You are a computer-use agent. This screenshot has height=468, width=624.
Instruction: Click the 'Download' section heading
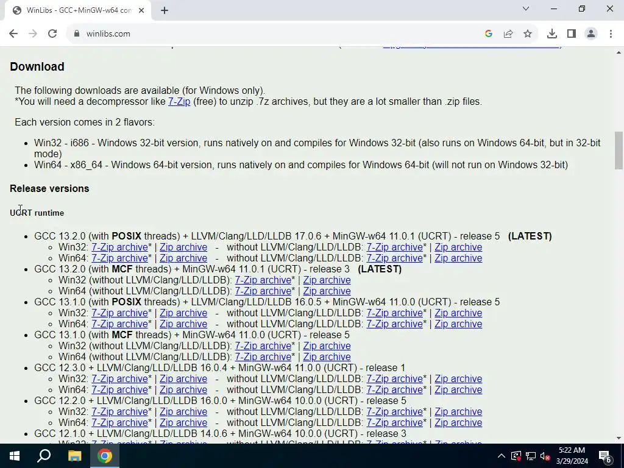37,66
